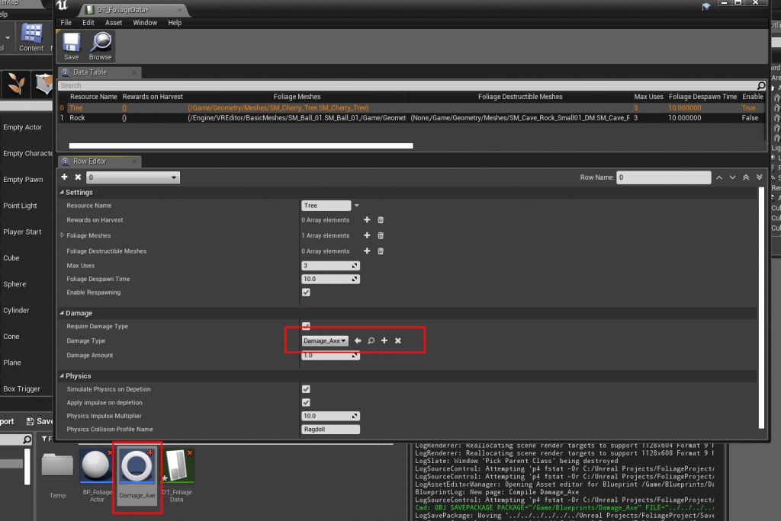Click the Row Name input field
Viewport: 781px width, 521px height.
664,177
